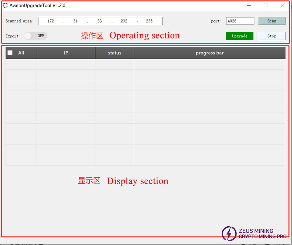This screenshot has height=245, width=292.
Task: Click the Scan button
Action: click(272, 21)
